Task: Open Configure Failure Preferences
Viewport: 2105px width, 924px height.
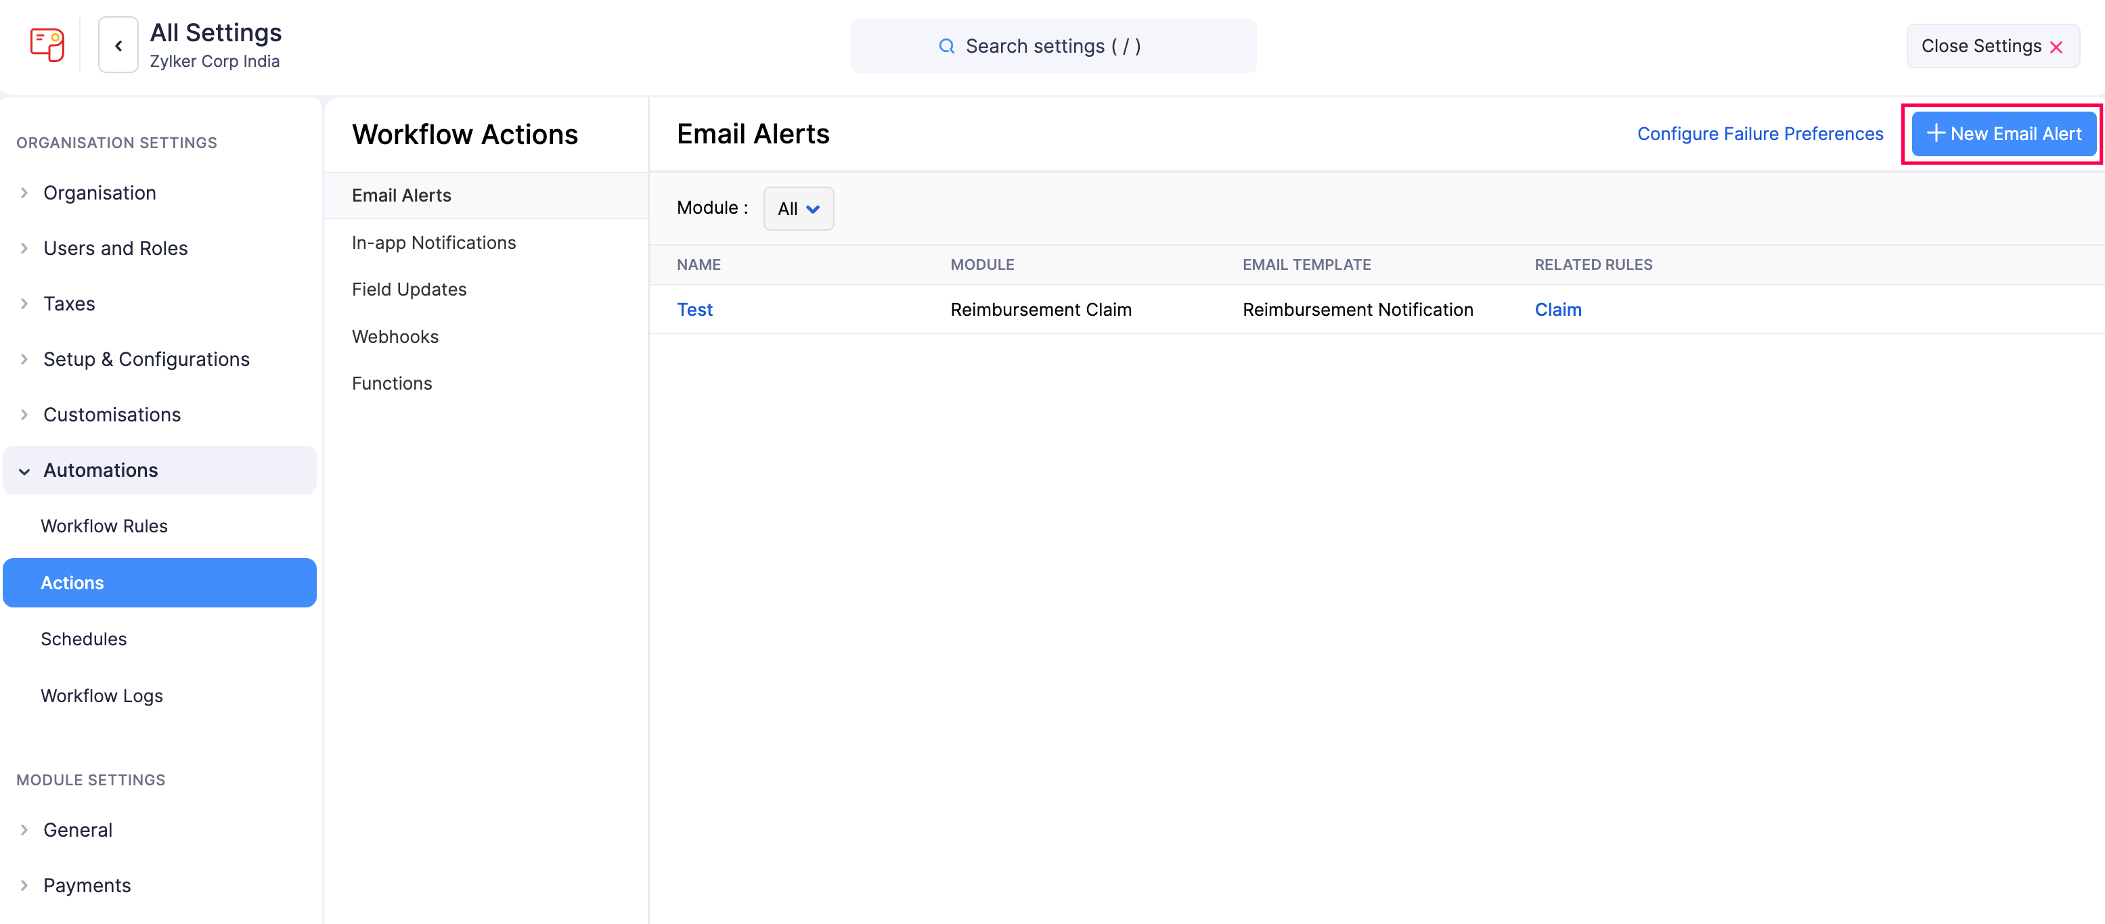Action: pos(1760,133)
